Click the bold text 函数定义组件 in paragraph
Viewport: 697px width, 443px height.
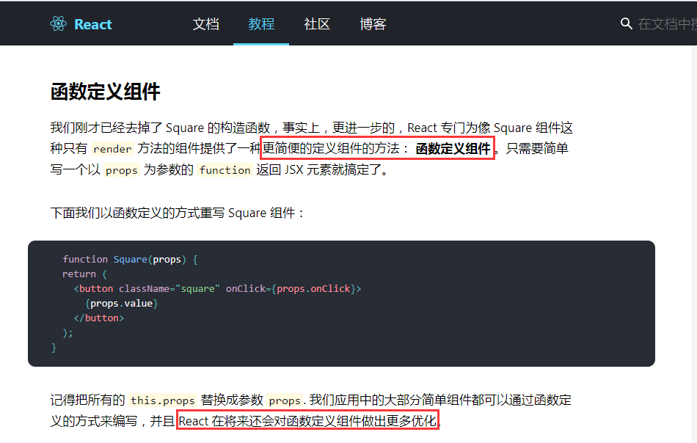click(453, 149)
